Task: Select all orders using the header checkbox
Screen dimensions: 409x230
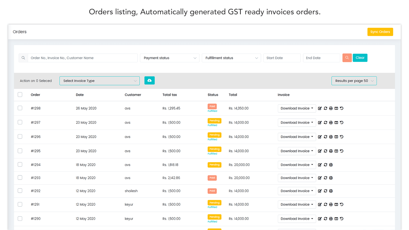Action: click(x=20, y=95)
